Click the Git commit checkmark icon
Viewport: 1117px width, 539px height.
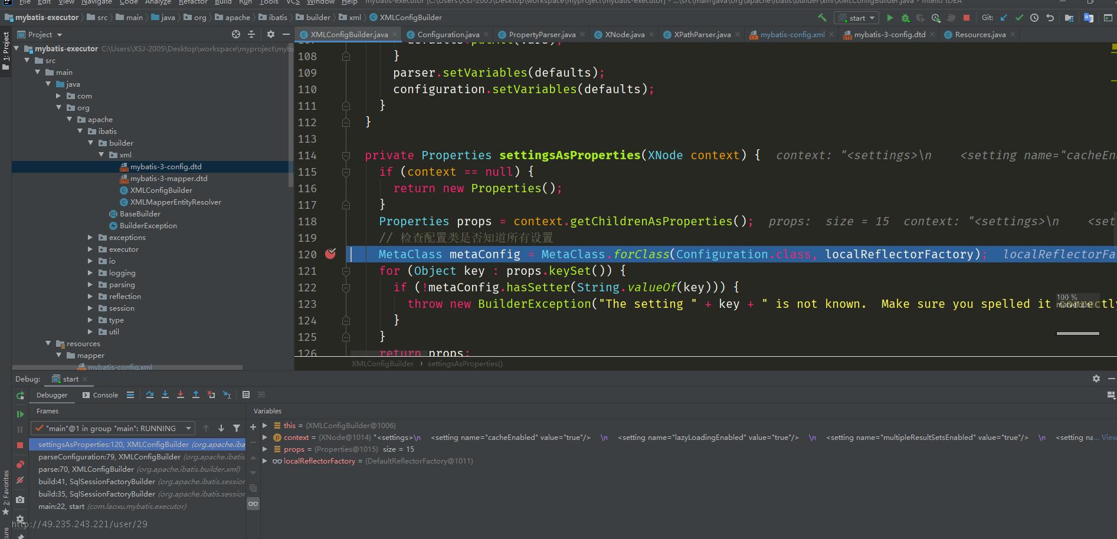click(1019, 18)
